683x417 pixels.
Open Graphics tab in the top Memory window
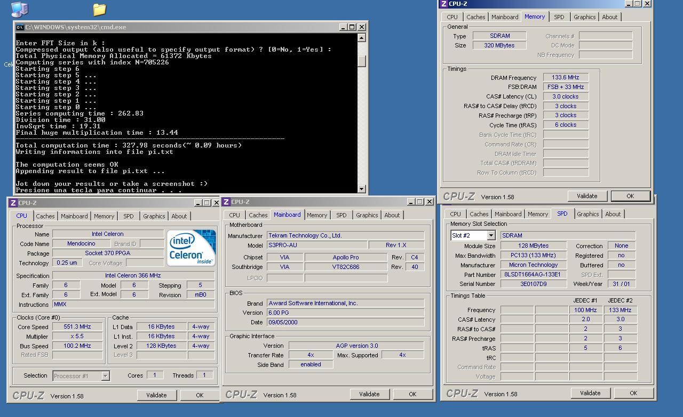pos(585,17)
